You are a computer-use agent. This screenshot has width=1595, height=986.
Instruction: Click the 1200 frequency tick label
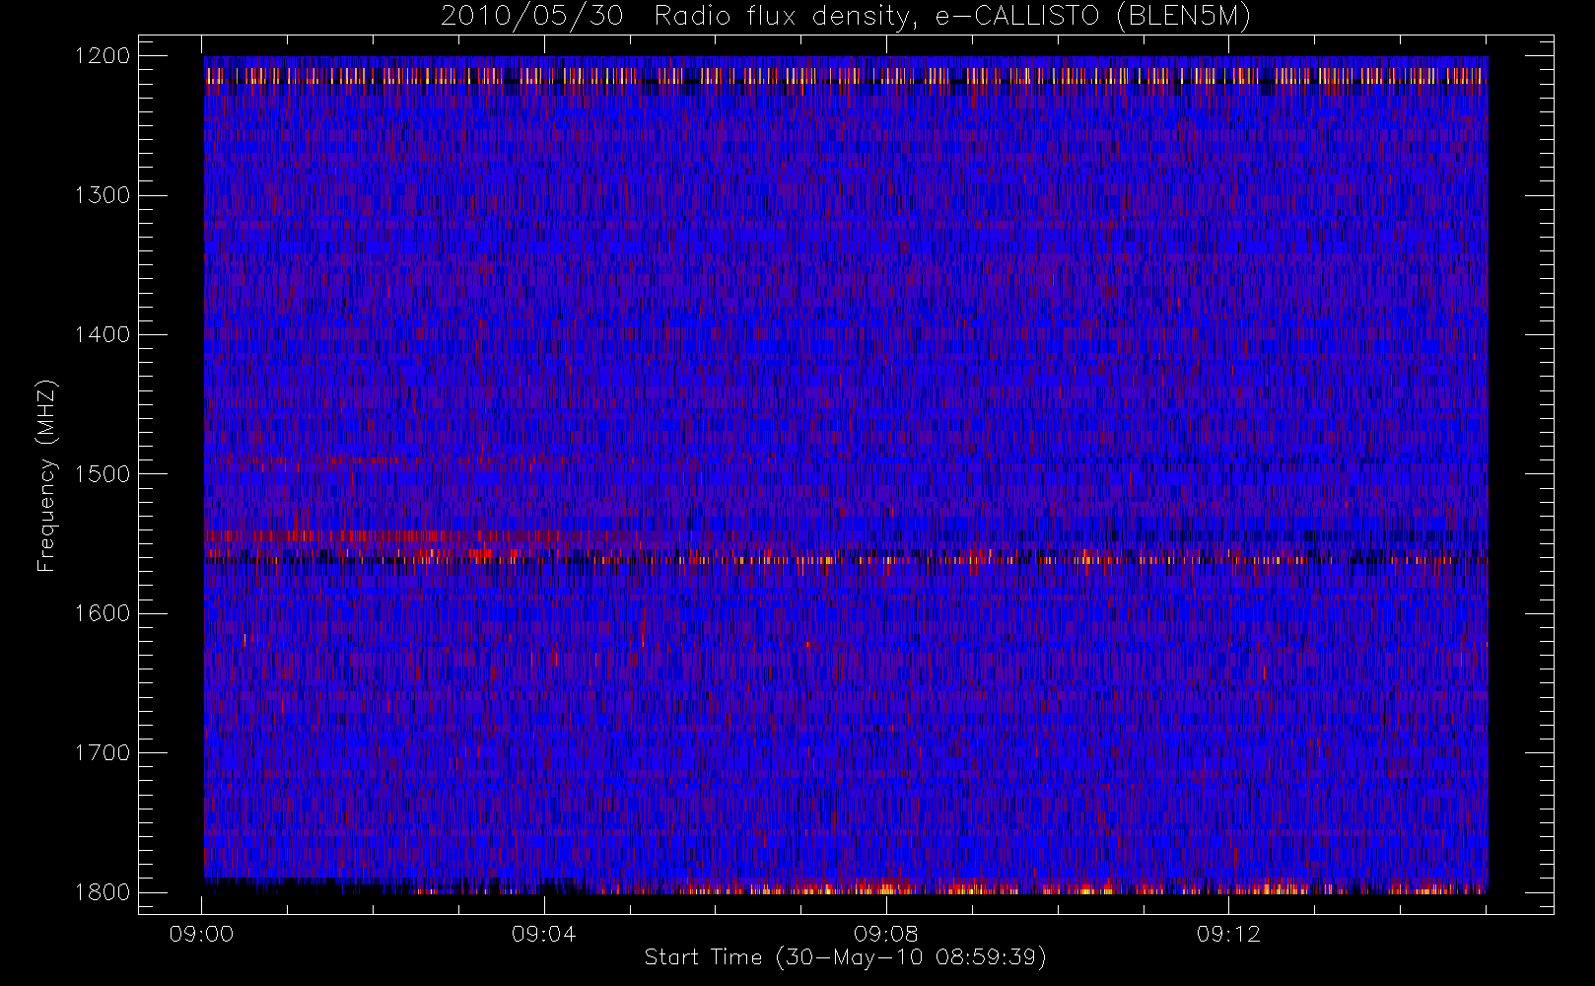point(103,56)
